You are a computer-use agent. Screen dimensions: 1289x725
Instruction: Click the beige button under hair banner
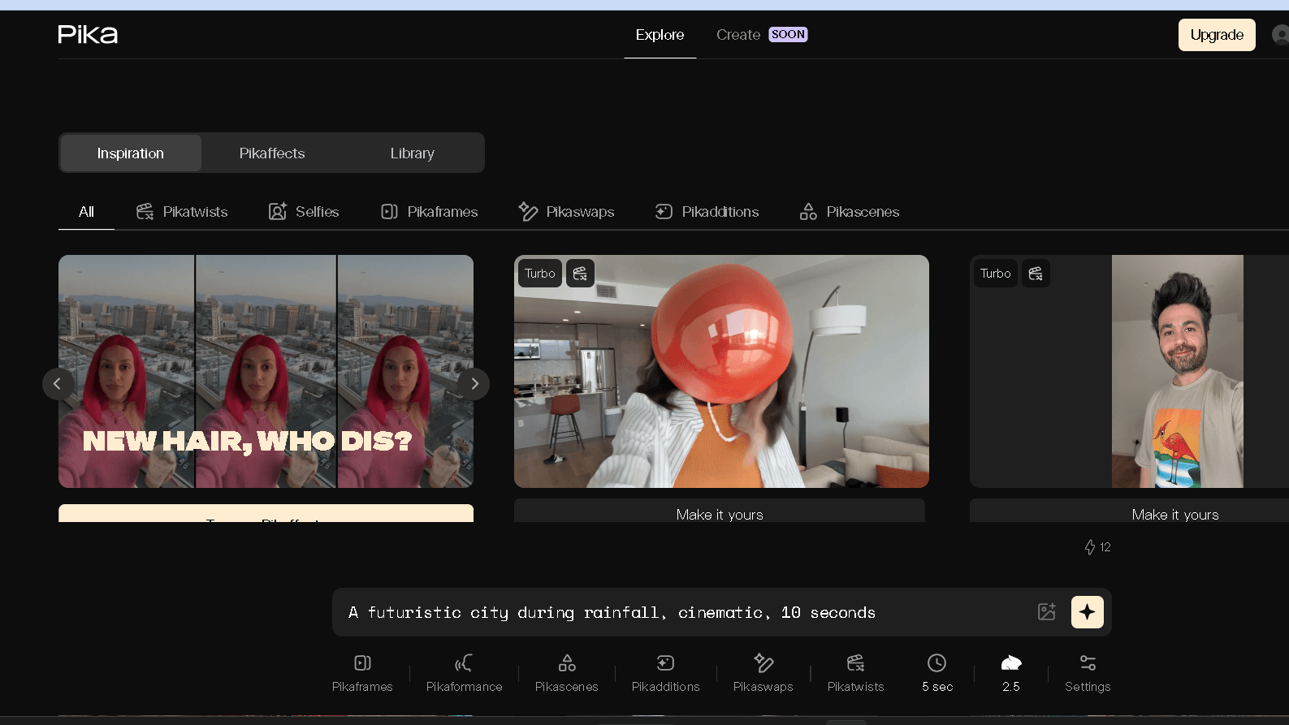pyautogui.click(x=266, y=513)
